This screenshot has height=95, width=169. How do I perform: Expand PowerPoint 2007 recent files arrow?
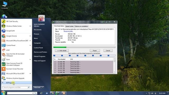pos(30,41)
